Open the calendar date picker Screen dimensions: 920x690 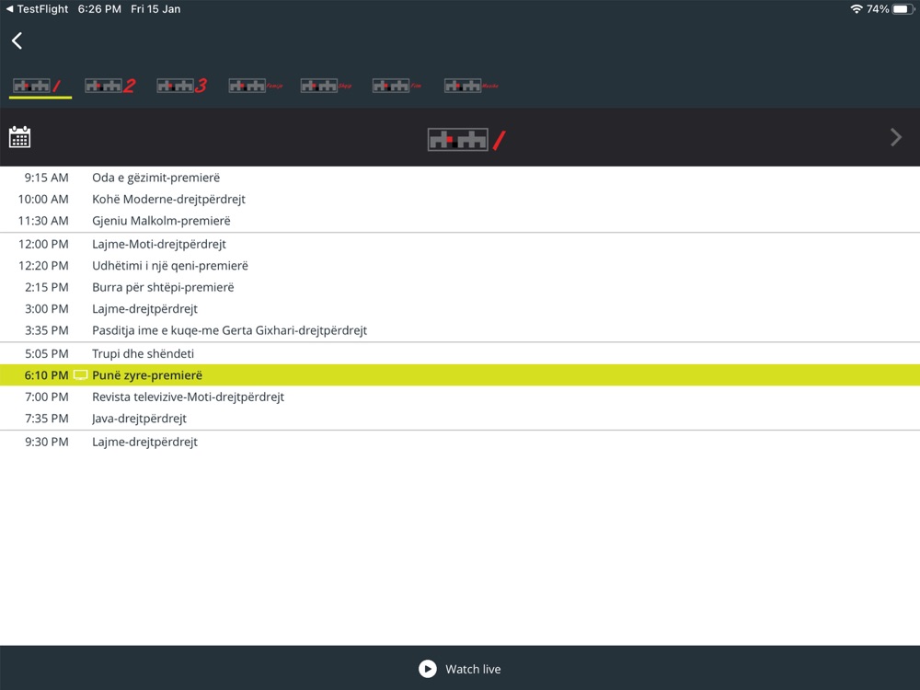(x=20, y=137)
